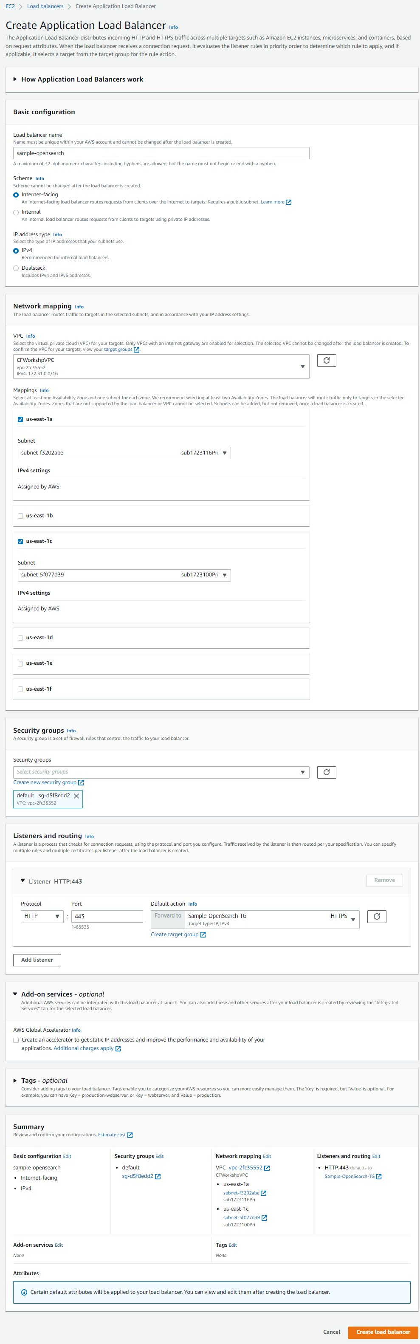This screenshot has width=420, height=1344.
Task: Click the security groups refresh icon
Action: (326, 772)
